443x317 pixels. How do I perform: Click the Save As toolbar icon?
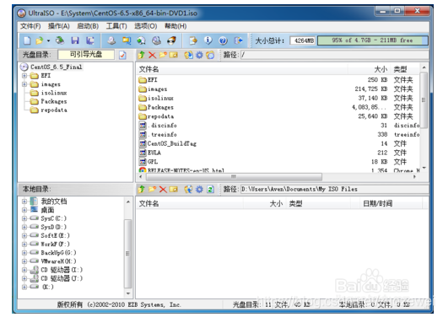tap(90, 40)
